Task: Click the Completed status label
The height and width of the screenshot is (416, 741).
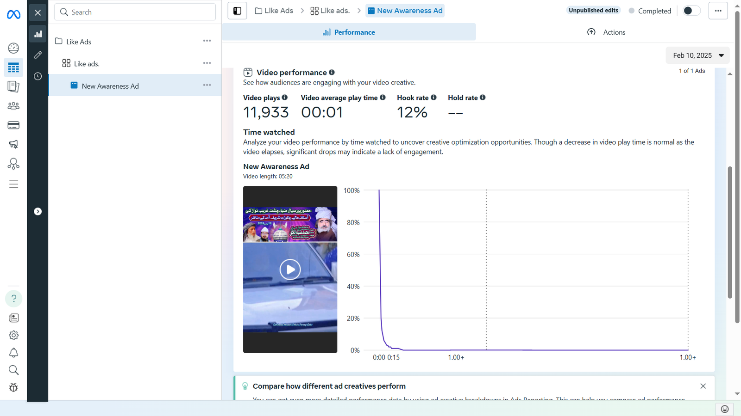Action: point(654,11)
